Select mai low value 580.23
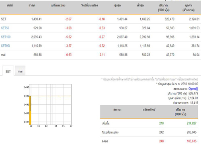The image size is (201, 144). click(x=146, y=55)
